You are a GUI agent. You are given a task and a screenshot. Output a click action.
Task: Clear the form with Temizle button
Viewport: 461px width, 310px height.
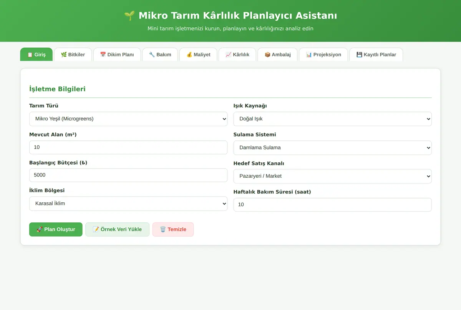click(x=173, y=229)
